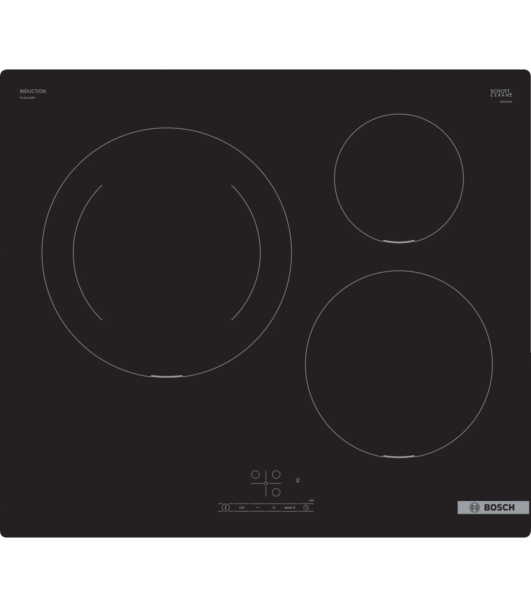Screen dimensions: 531x607
Task: Click the center of the large left cooking zone
Action: tap(166, 252)
